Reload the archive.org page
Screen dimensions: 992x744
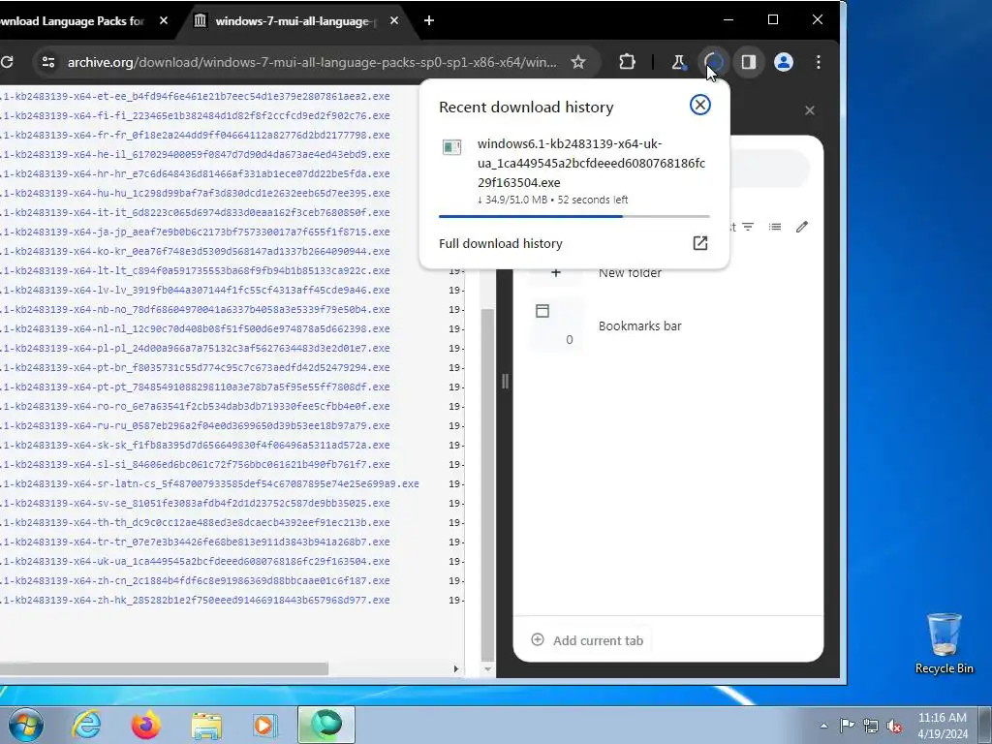[7, 62]
